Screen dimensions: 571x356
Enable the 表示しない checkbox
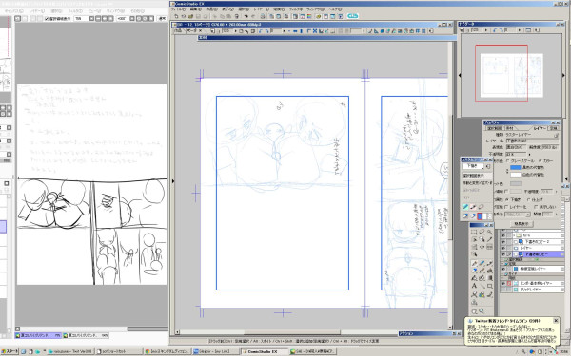pyautogui.click(x=535, y=207)
